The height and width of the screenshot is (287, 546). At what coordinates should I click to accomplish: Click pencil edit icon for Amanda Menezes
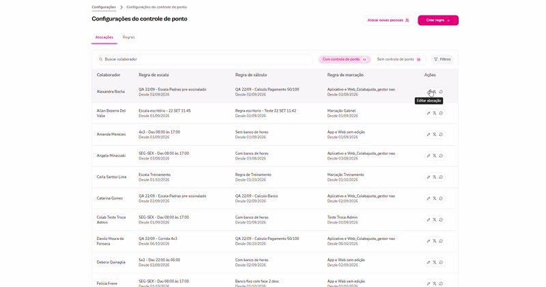(x=429, y=134)
